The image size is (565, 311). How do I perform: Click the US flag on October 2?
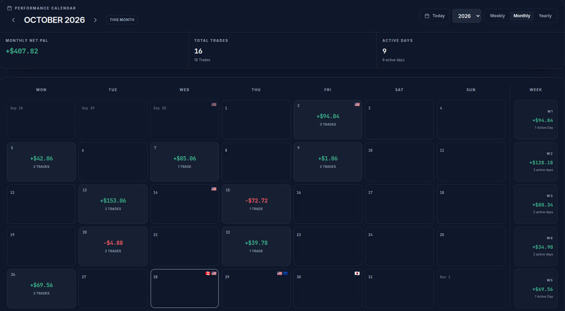(357, 104)
